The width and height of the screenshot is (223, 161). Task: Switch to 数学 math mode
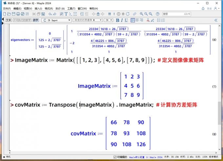click(x=35, y=20)
